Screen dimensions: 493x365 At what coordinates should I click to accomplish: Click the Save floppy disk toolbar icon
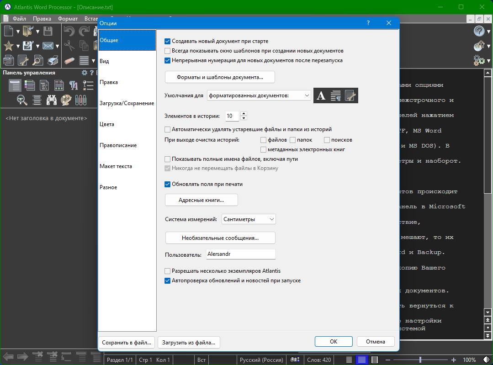click(x=48, y=31)
